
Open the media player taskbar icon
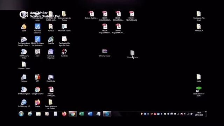47,114
